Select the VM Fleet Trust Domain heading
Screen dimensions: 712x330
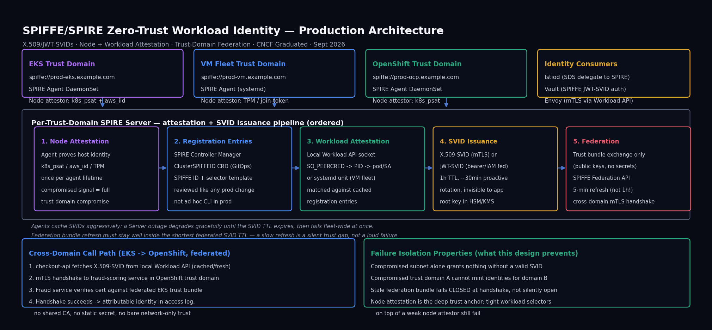coord(243,64)
